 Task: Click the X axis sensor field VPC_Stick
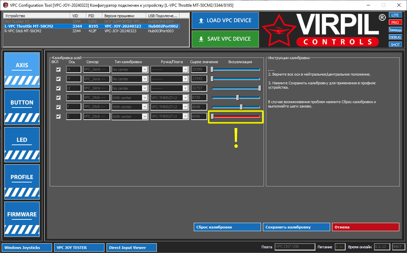click(x=96, y=98)
